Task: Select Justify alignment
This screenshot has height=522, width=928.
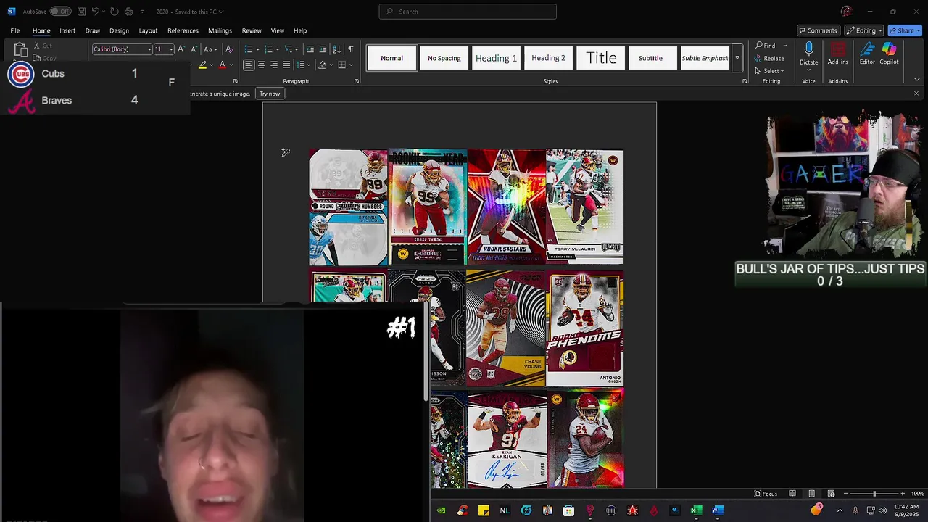Action: tap(286, 65)
